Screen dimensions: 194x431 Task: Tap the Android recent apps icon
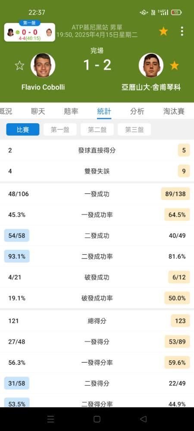(50, 419)
